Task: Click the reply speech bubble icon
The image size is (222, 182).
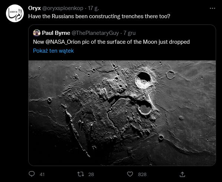Action: (32, 174)
